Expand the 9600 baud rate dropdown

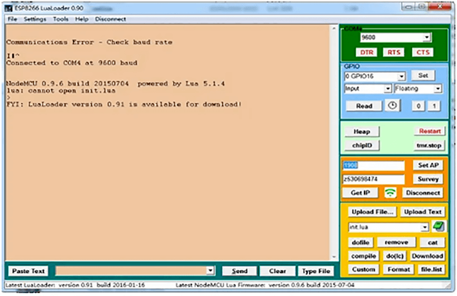coord(426,37)
